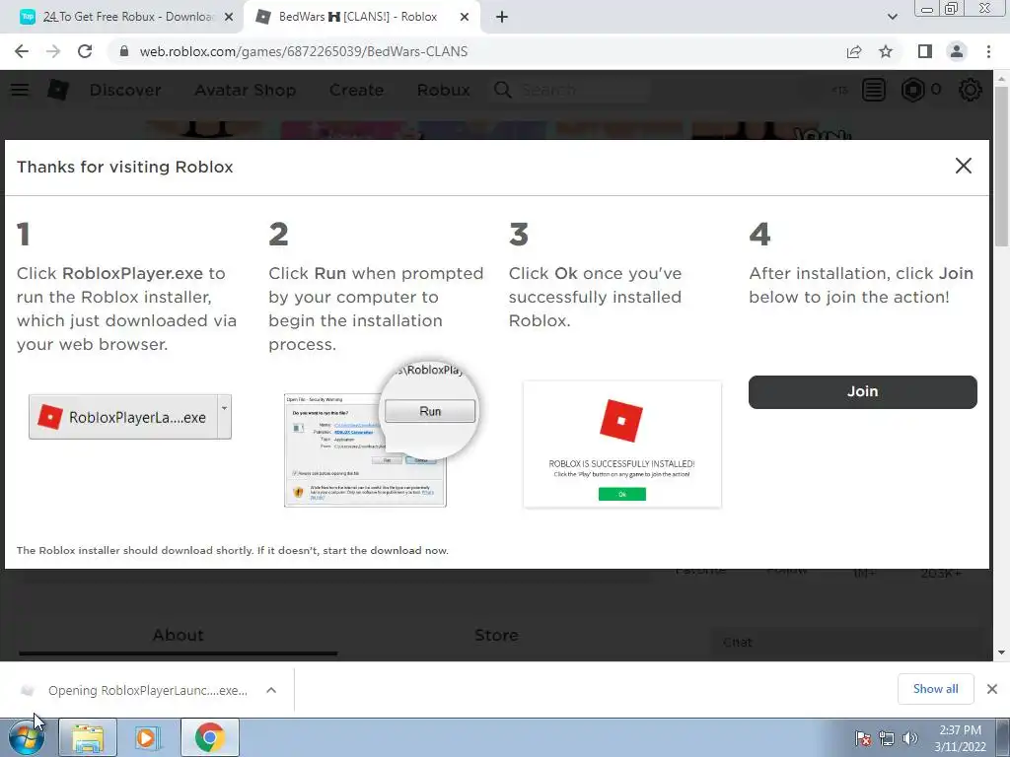Click Action Center flag tray icon

pyautogui.click(x=863, y=738)
